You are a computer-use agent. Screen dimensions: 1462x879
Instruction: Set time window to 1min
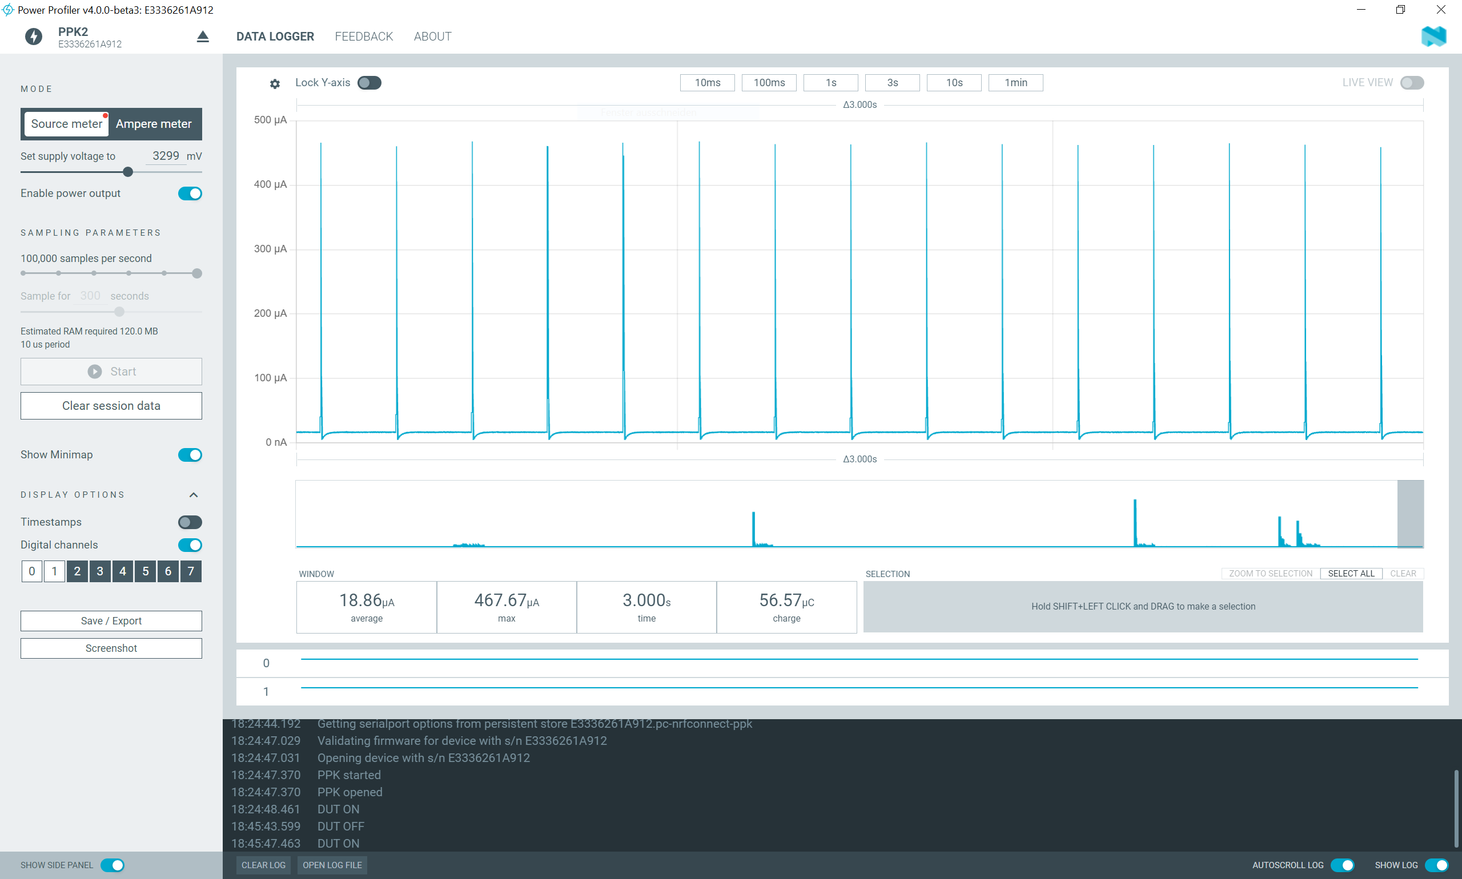point(1016,83)
